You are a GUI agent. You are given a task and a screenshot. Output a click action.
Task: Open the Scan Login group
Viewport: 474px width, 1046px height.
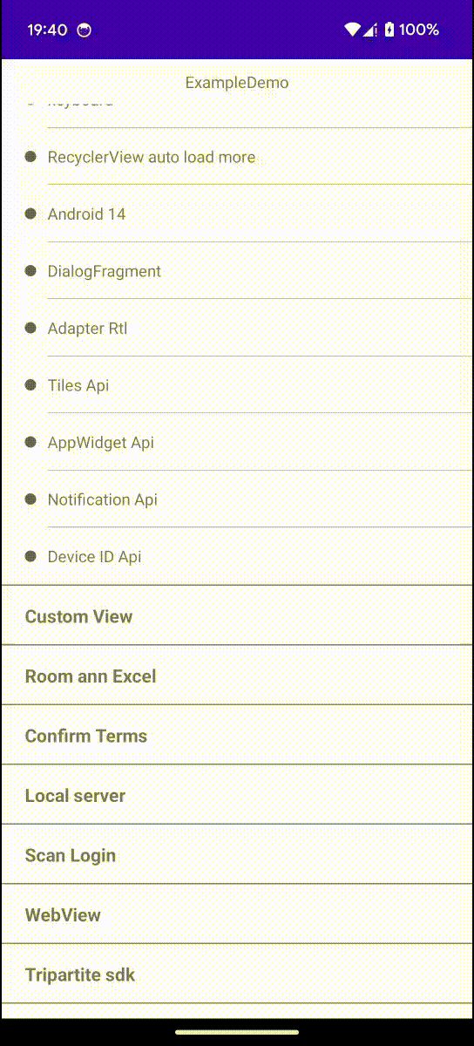237,854
